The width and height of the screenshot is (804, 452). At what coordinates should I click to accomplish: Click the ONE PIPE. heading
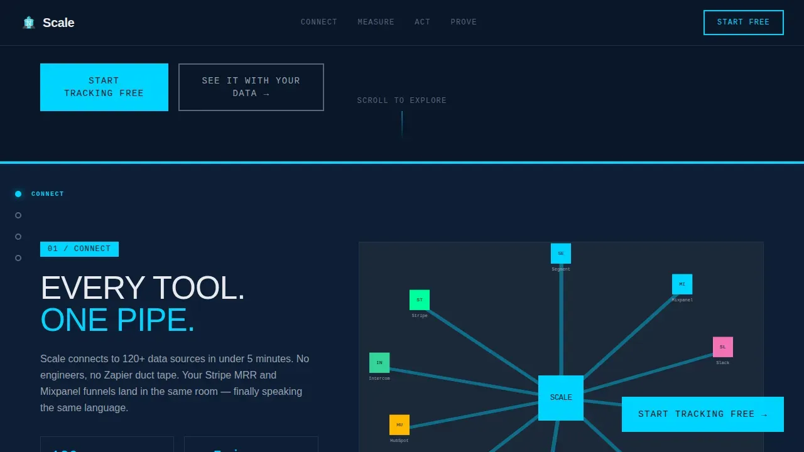point(117,320)
